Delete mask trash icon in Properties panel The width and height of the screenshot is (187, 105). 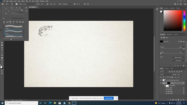click(x=183, y=66)
